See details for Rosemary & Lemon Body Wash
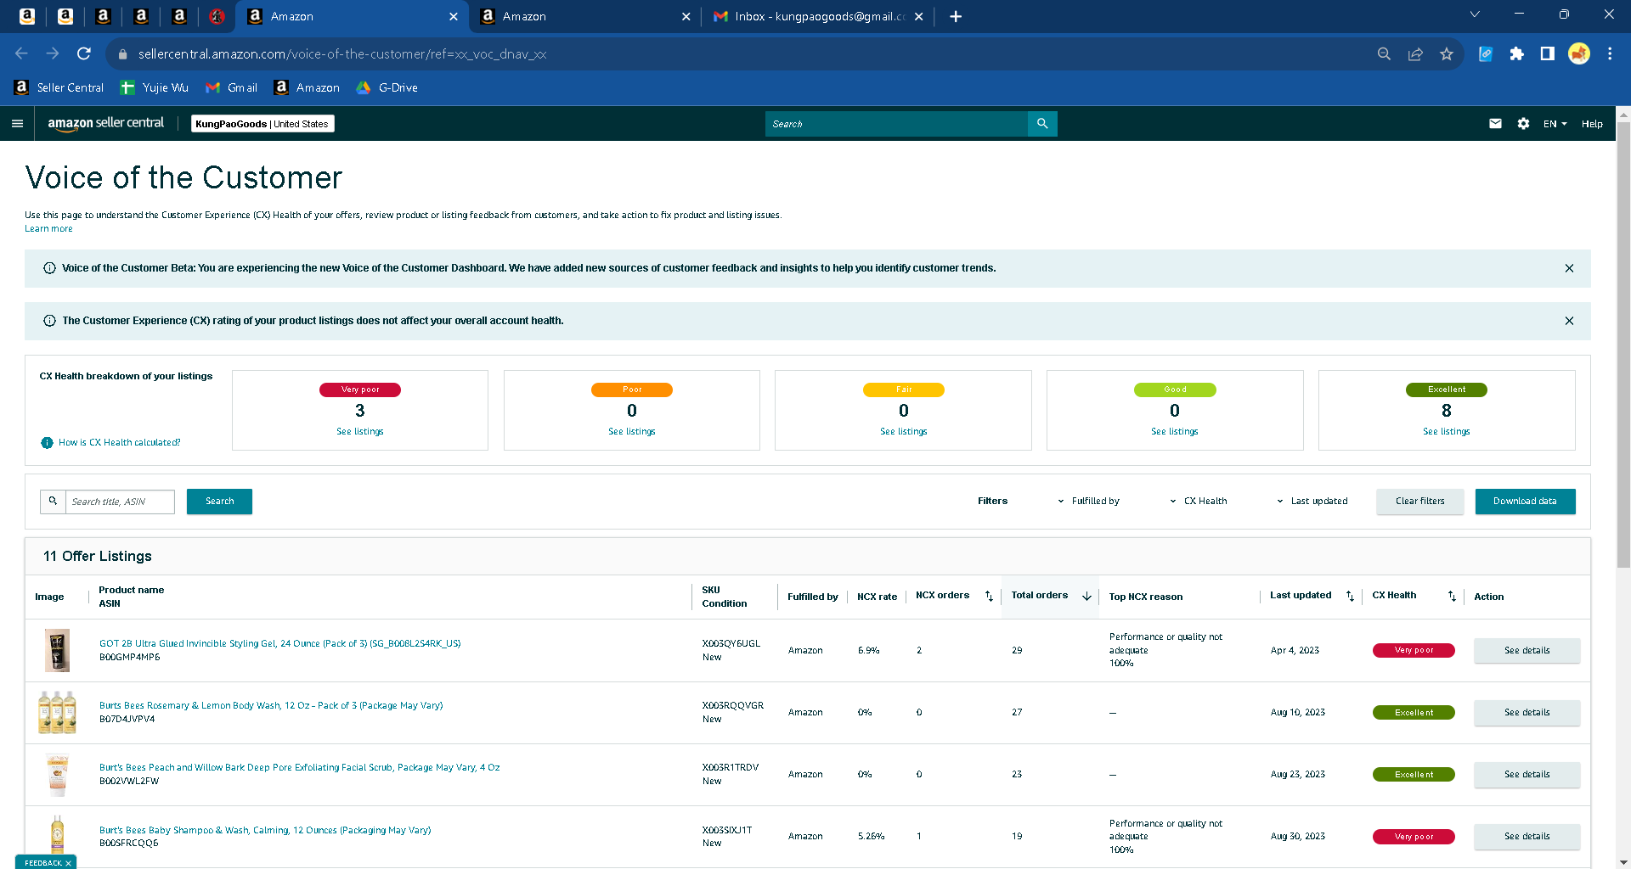Viewport: 1631px width, 869px height. click(x=1527, y=713)
